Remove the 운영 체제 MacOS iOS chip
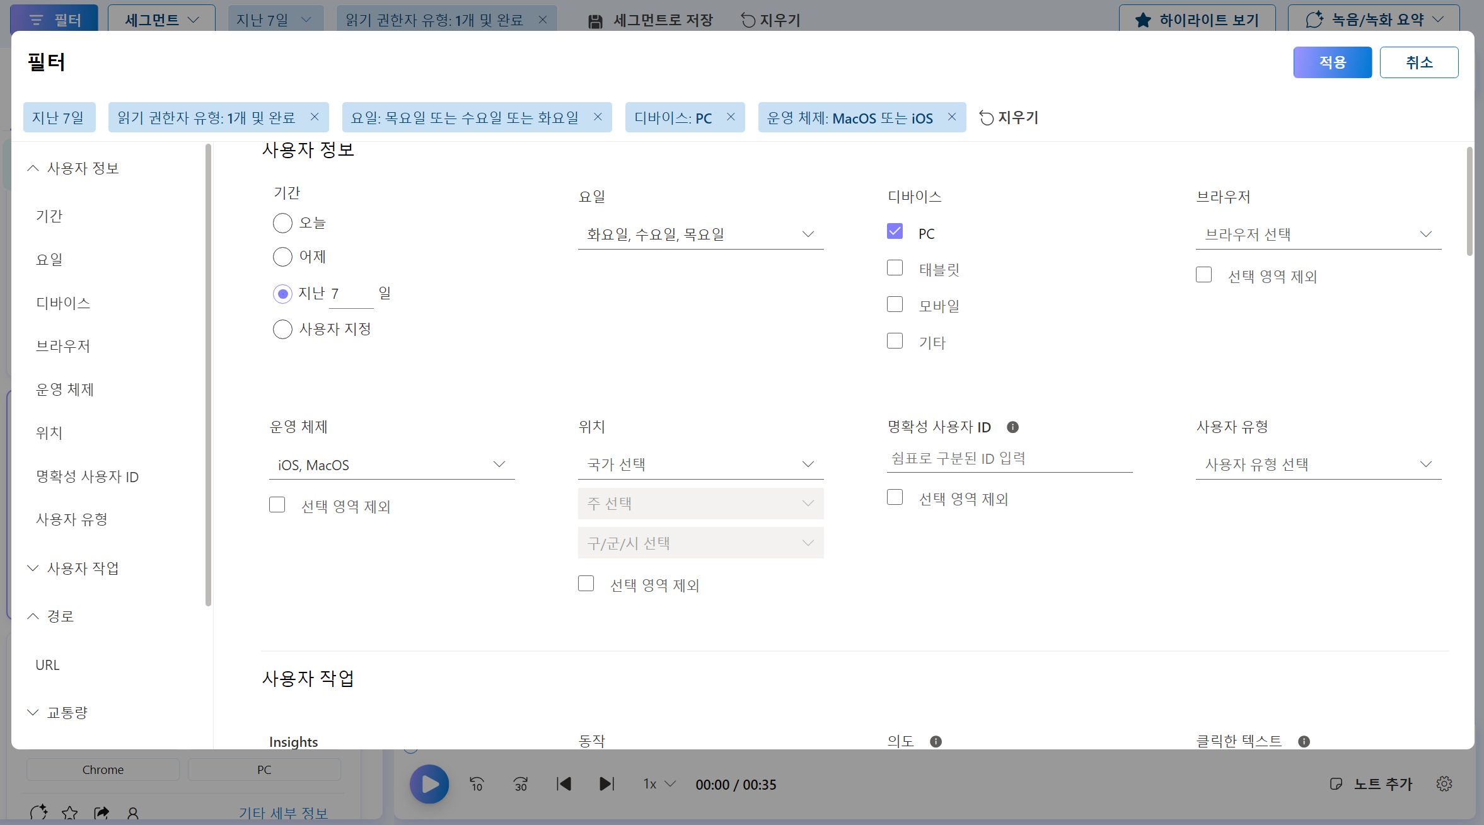This screenshot has width=1484, height=825. point(952,117)
